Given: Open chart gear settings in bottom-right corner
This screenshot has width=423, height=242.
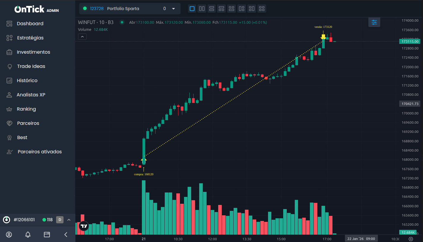Looking at the screenshot, I should (x=411, y=239).
